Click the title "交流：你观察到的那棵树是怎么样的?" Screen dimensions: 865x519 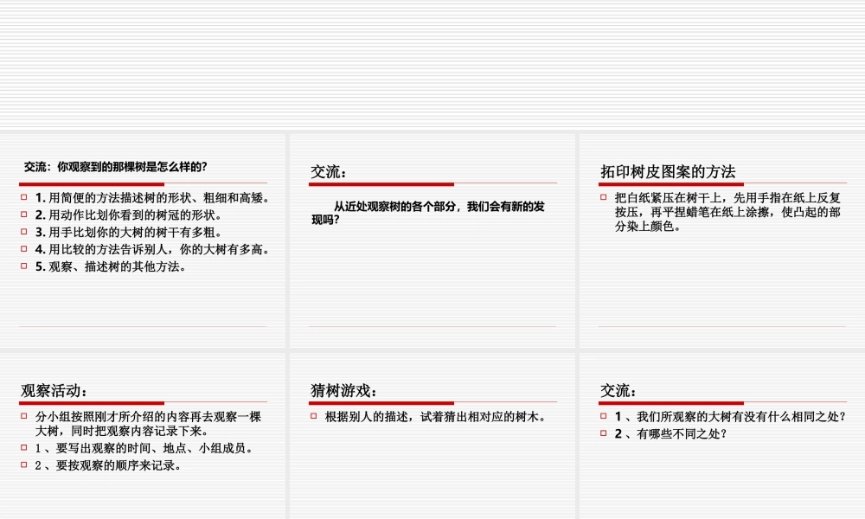point(114,166)
